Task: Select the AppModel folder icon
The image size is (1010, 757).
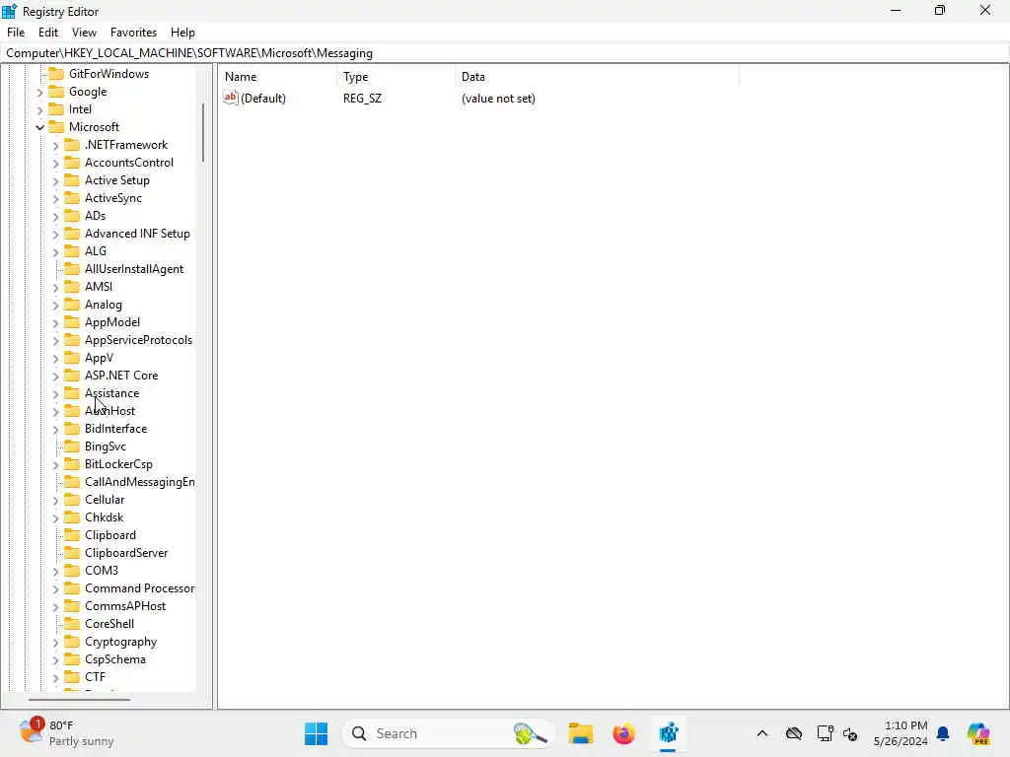Action: coord(72,322)
